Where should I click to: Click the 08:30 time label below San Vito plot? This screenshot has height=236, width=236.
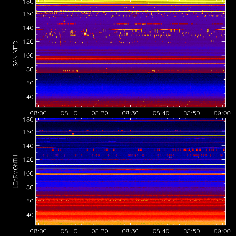(130, 113)
